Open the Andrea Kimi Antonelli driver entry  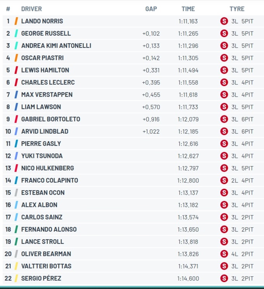click(x=56, y=46)
